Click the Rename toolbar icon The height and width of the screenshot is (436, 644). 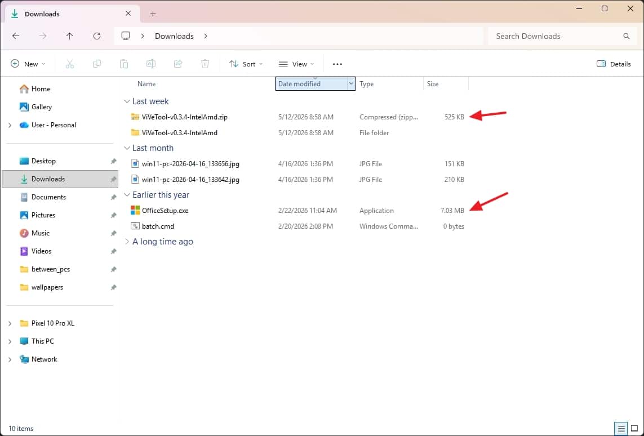tap(151, 64)
